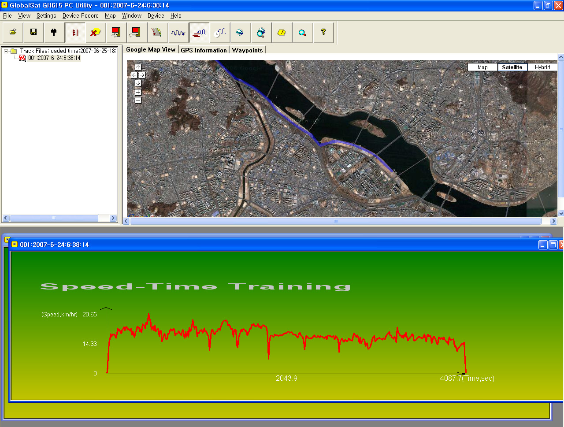Image resolution: width=564 pixels, height=427 pixels.
Task: Click the yellow question mark help icon
Action: 323,32
